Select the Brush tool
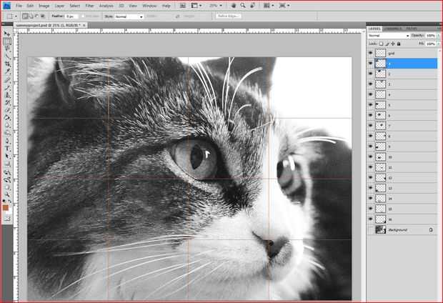 [x=7, y=88]
